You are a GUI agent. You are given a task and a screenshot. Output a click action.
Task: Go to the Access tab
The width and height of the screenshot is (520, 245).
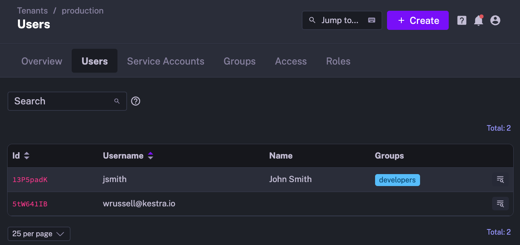point(291,61)
